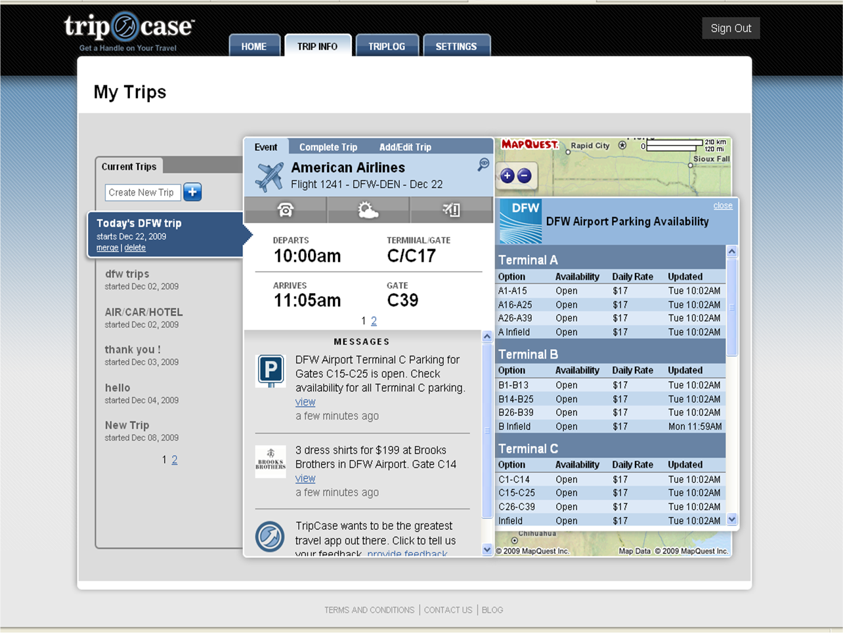Open the Add/Edit Trip tab

pos(405,147)
